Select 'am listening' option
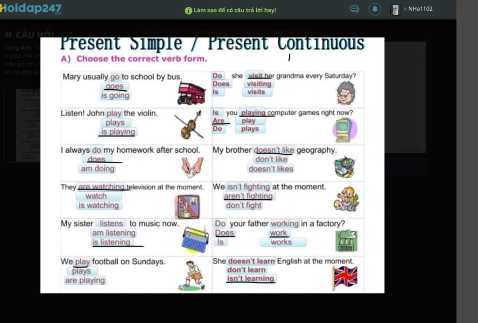The image size is (478, 323). pyautogui.click(x=114, y=233)
